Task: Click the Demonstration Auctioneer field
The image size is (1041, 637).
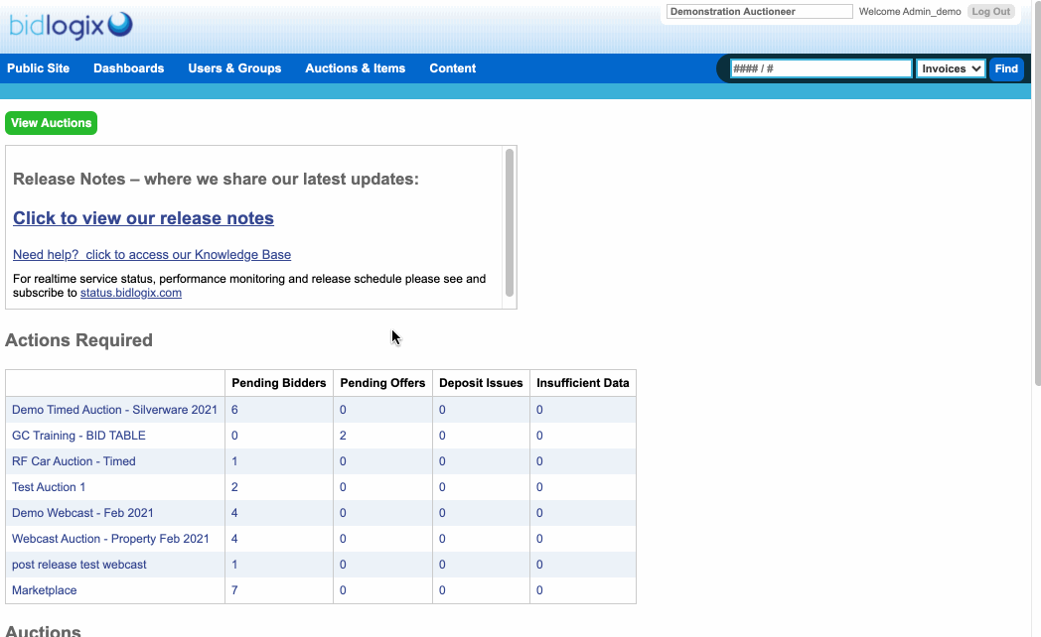Action: click(x=760, y=11)
